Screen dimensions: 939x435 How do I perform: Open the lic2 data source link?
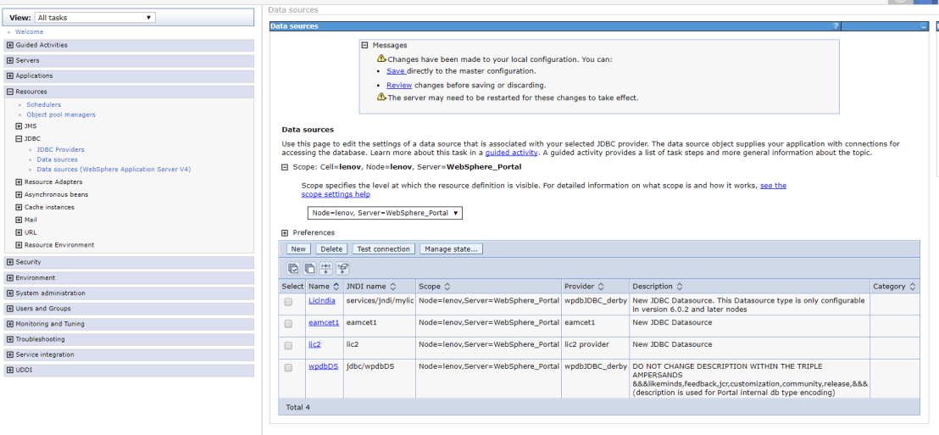[314, 344]
